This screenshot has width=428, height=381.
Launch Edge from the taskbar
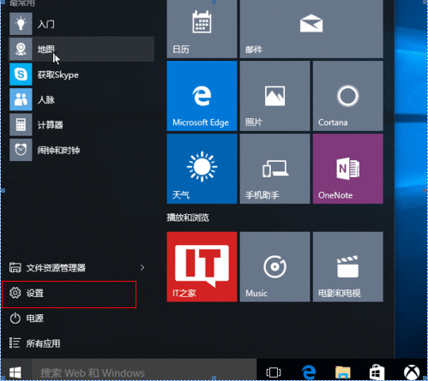tap(309, 372)
